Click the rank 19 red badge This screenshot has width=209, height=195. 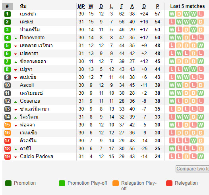(7, 157)
